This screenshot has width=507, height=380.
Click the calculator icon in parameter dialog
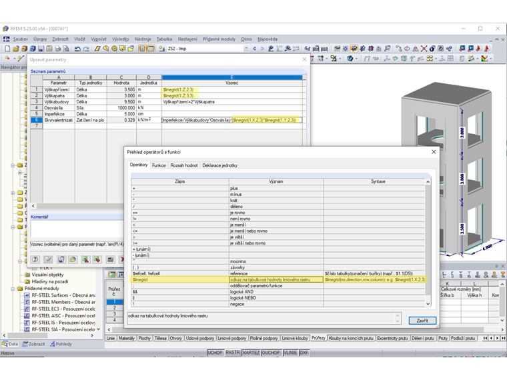point(110,259)
